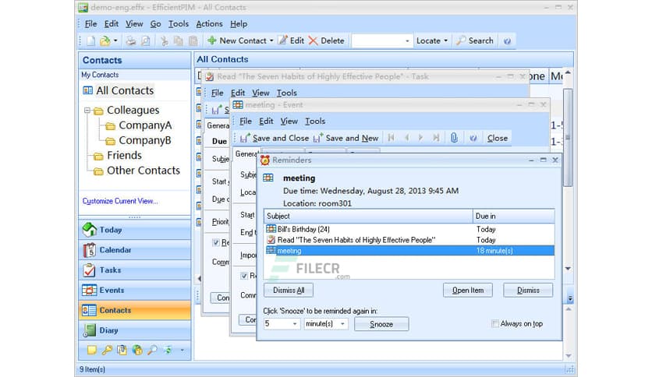This screenshot has height=377, width=652.
Task: Toggle the reminder checkbox in the Event window
Action: 244,276
